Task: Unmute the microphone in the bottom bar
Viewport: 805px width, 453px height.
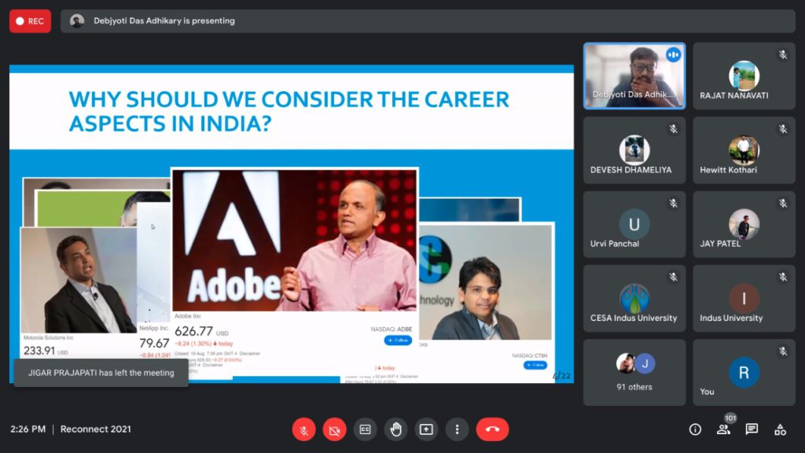Action: [x=304, y=429]
